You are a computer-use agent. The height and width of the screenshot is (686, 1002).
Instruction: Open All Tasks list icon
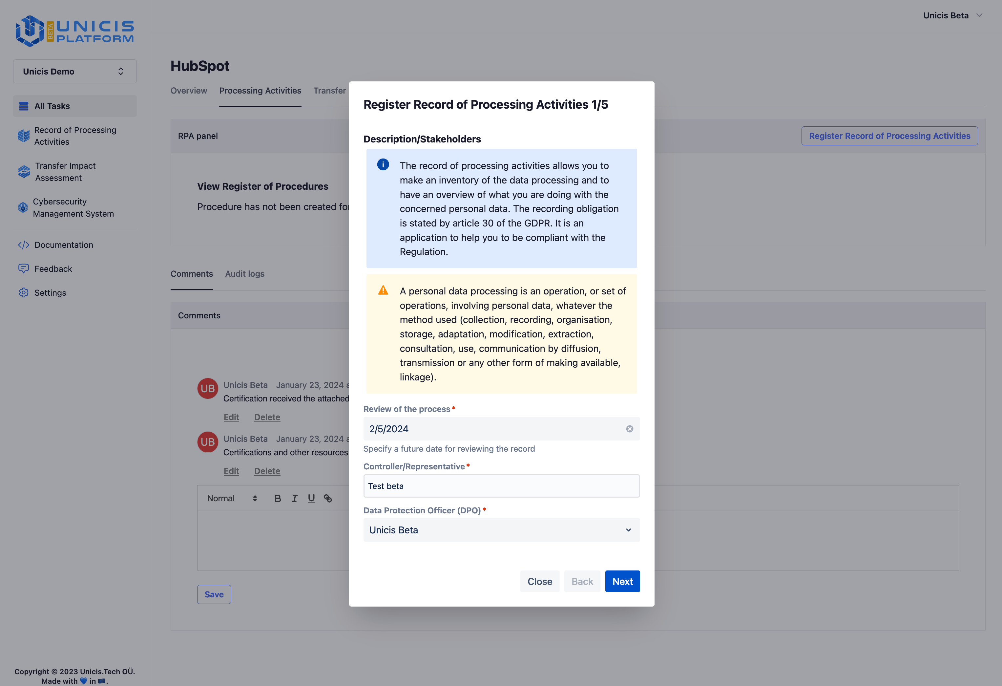point(24,106)
